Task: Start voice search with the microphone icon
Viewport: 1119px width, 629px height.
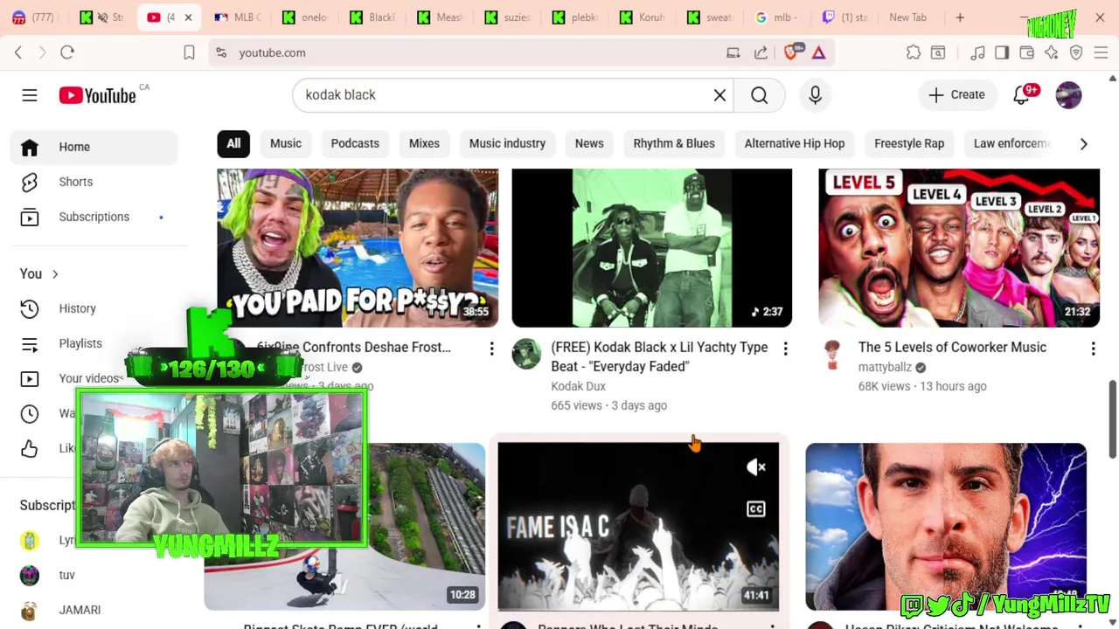Action: (815, 95)
